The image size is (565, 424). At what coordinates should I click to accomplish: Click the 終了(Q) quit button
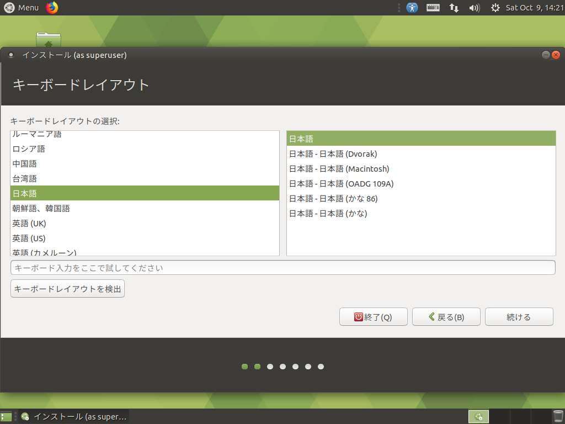tap(374, 317)
